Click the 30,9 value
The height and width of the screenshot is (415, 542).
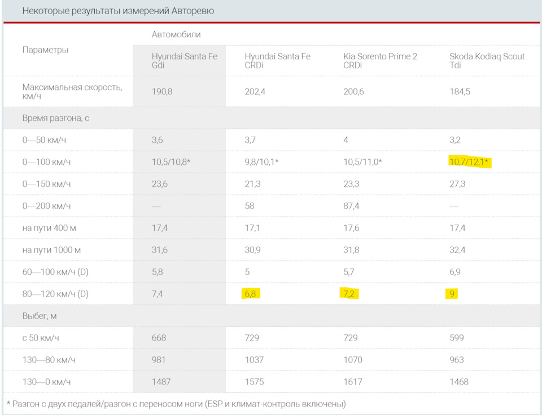coord(253,250)
